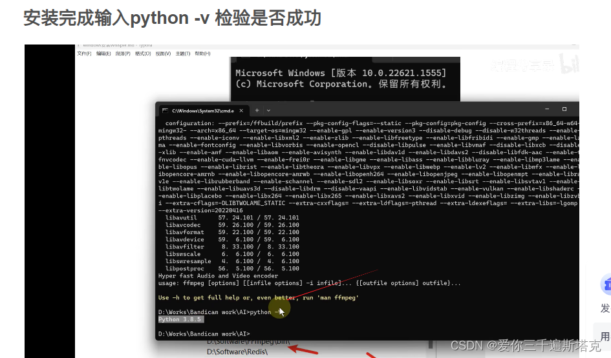Open the 主题(T) menu in Typora
The height and width of the screenshot is (358, 611).
[183, 54]
